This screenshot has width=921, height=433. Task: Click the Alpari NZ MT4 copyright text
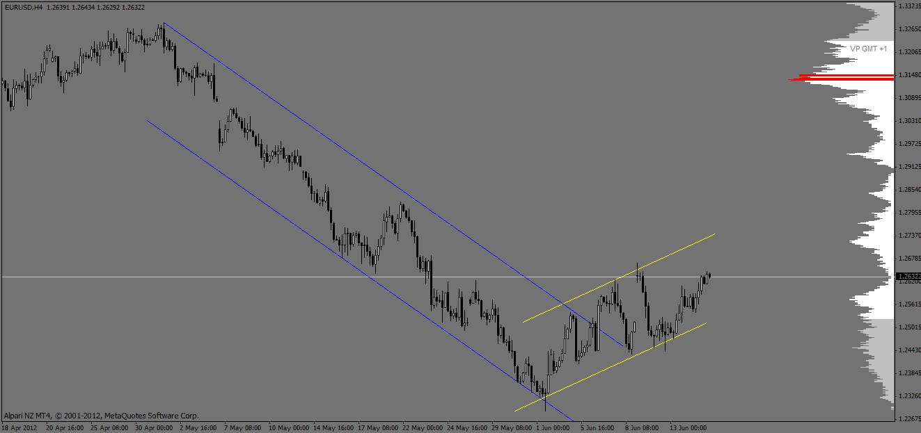(101, 416)
